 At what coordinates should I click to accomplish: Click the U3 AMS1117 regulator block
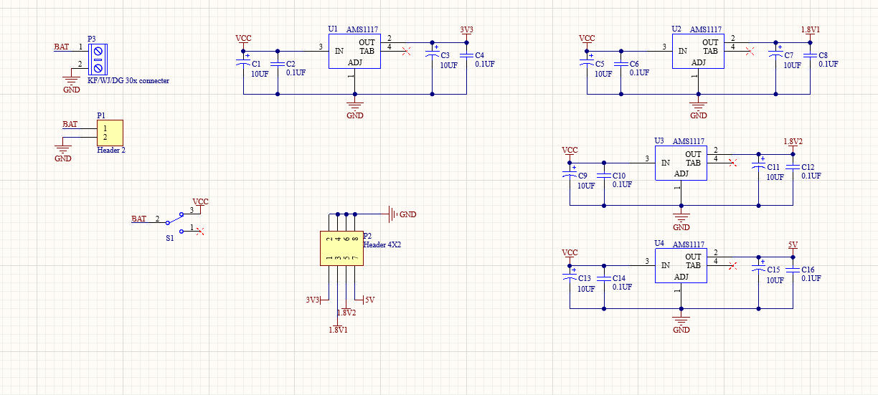coord(680,163)
